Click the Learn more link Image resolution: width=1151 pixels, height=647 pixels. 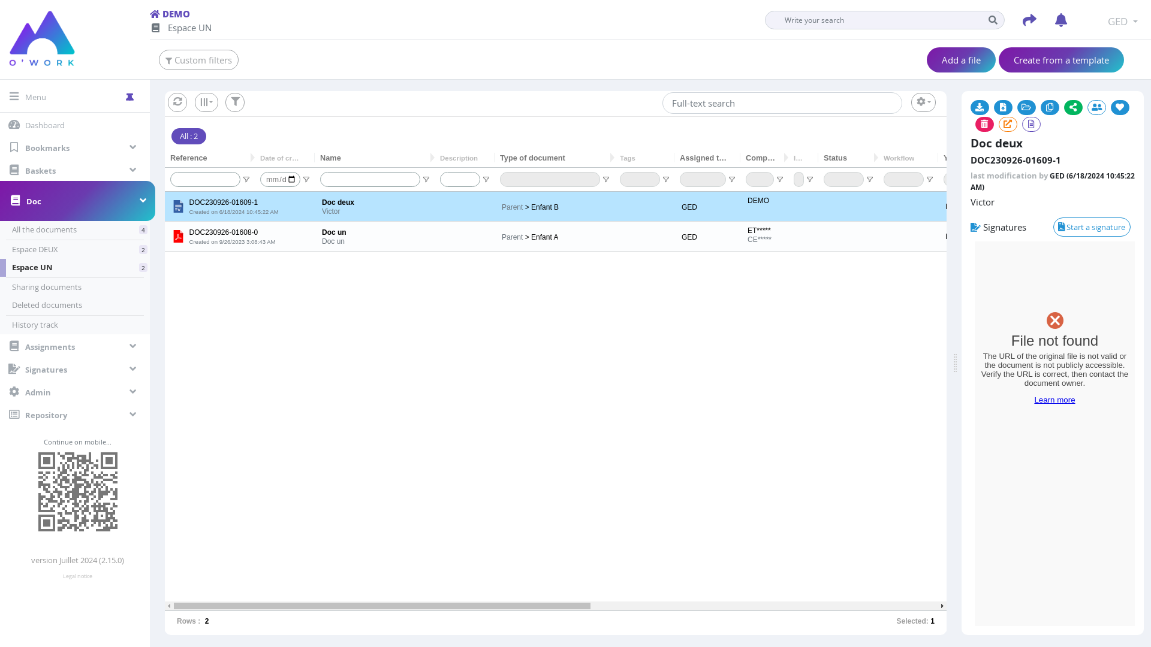pos(1054,400)
